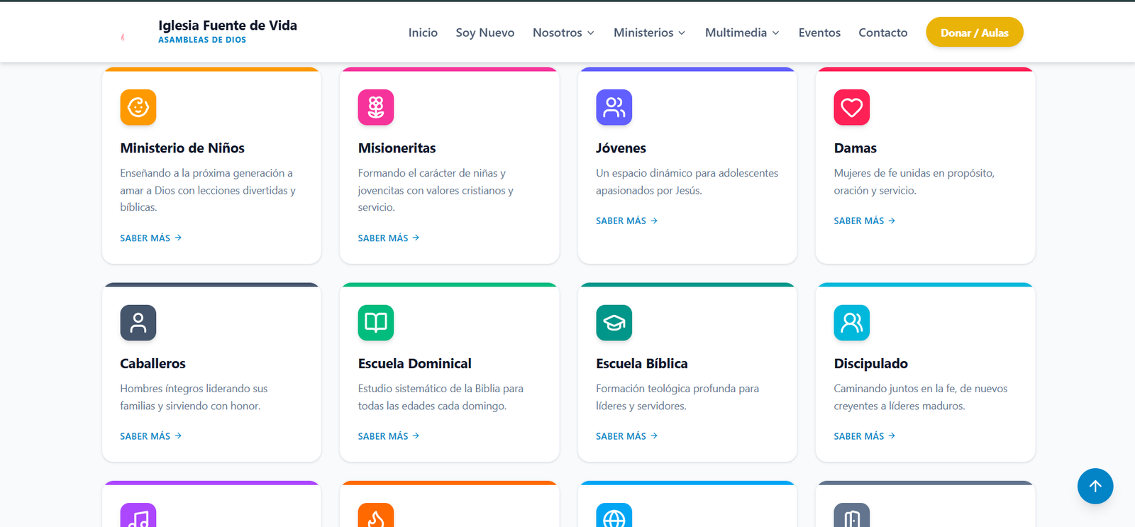1135x527 pixels.
Task: Expand the Nosotros dropdown menu
Action: [564, 33]
